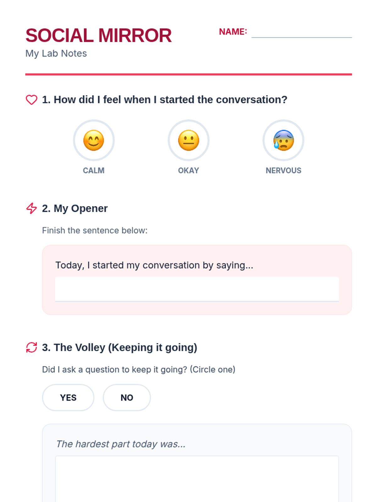Click the refresh arrows icon by The Volley
Viewport: 377px width, 502px height.
[x=31, y=347]
